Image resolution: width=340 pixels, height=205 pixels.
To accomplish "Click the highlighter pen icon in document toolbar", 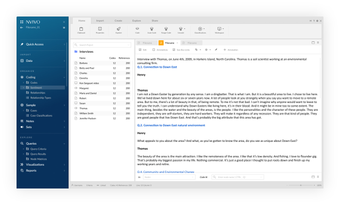I will (216, 50).
